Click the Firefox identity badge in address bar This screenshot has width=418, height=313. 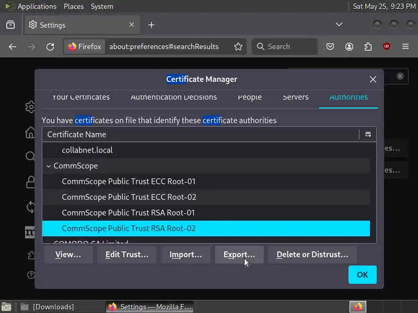85,46
